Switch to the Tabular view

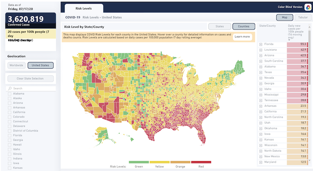pos(303,17)
